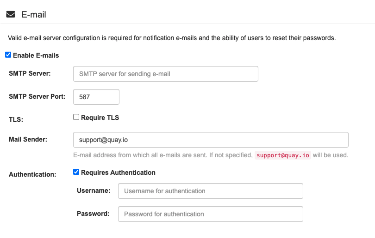Tick the Require TLS checkbox
Image resolution: width=375 pixels, height=238 pixels.
point(76,117)
